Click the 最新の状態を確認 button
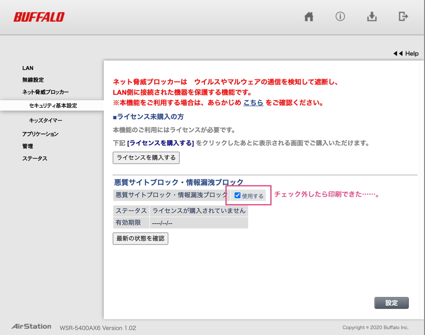 click(140, 238)
